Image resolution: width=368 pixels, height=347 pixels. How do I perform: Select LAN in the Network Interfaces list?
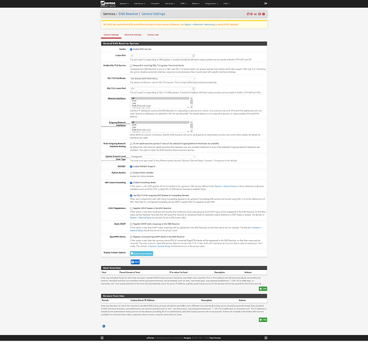click(160, 103)
